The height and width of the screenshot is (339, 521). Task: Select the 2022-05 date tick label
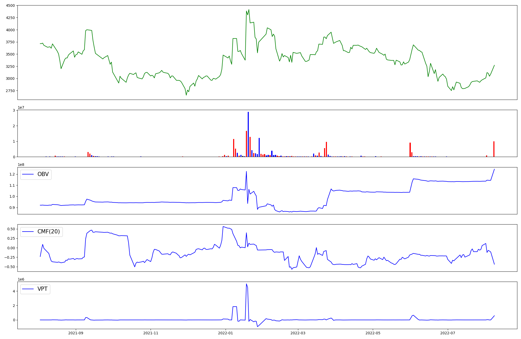coord(373,333)
